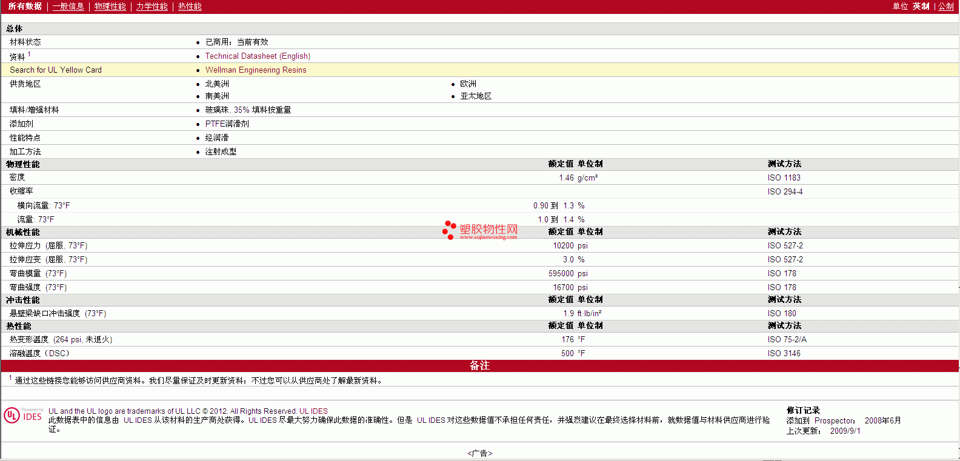Open Technical Datasheet (English) link
Screen dimensions: 960x461
click(258, 56)
